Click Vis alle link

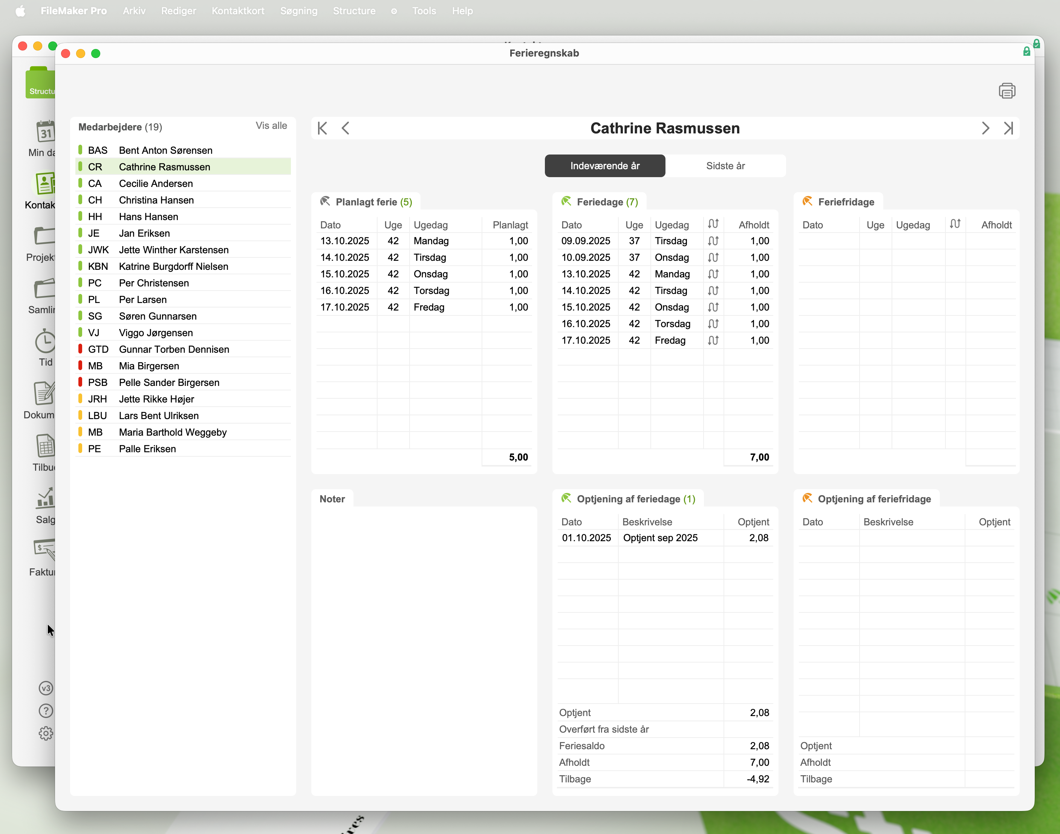click(x=271, y=126)
